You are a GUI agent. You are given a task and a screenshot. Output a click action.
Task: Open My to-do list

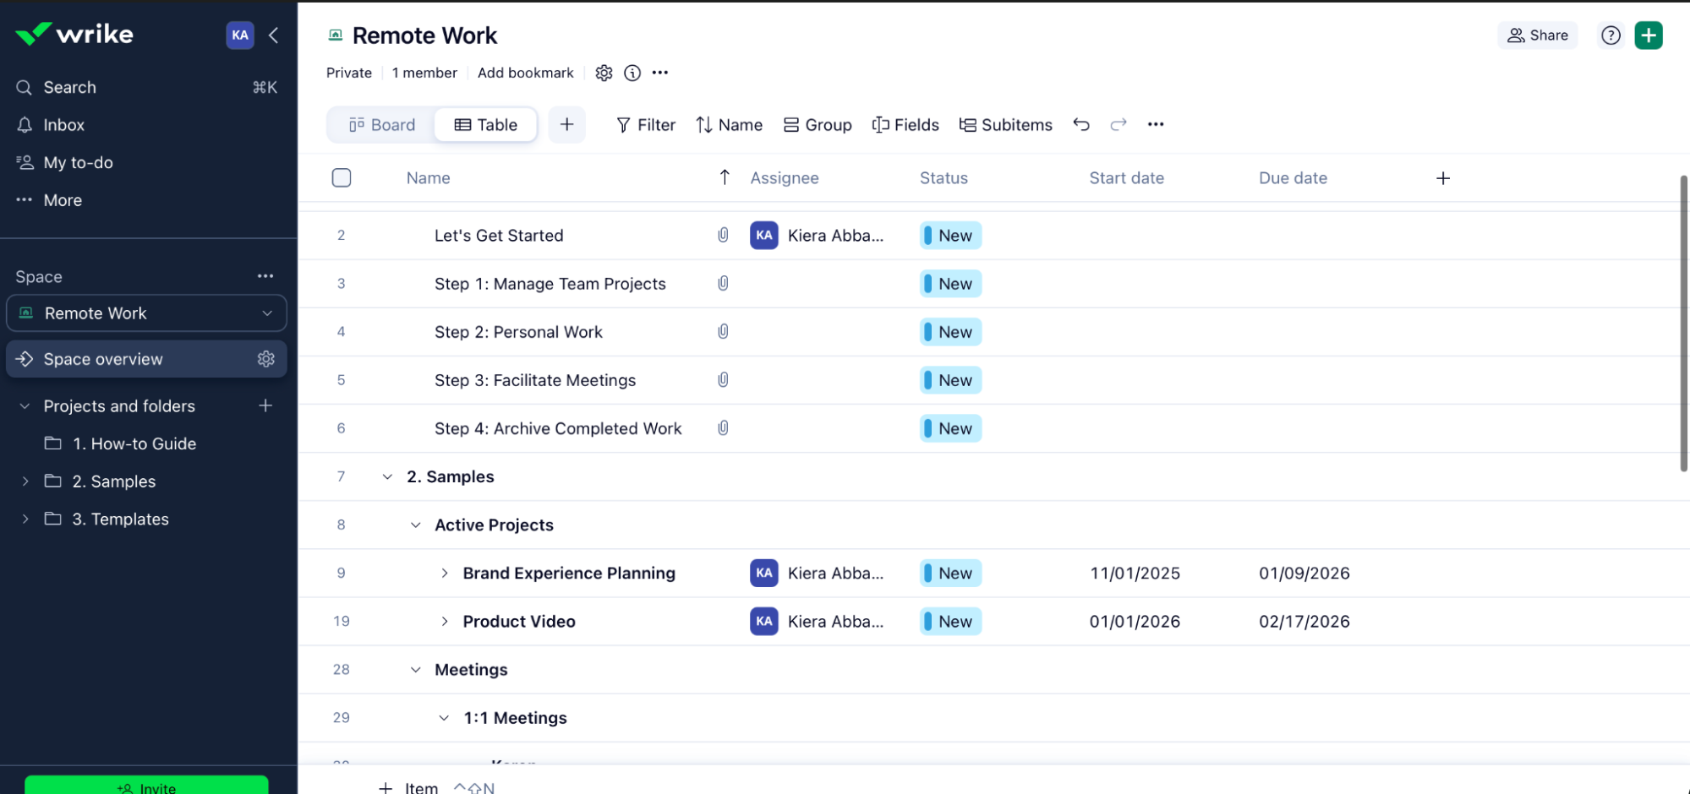tap(79, 162)
